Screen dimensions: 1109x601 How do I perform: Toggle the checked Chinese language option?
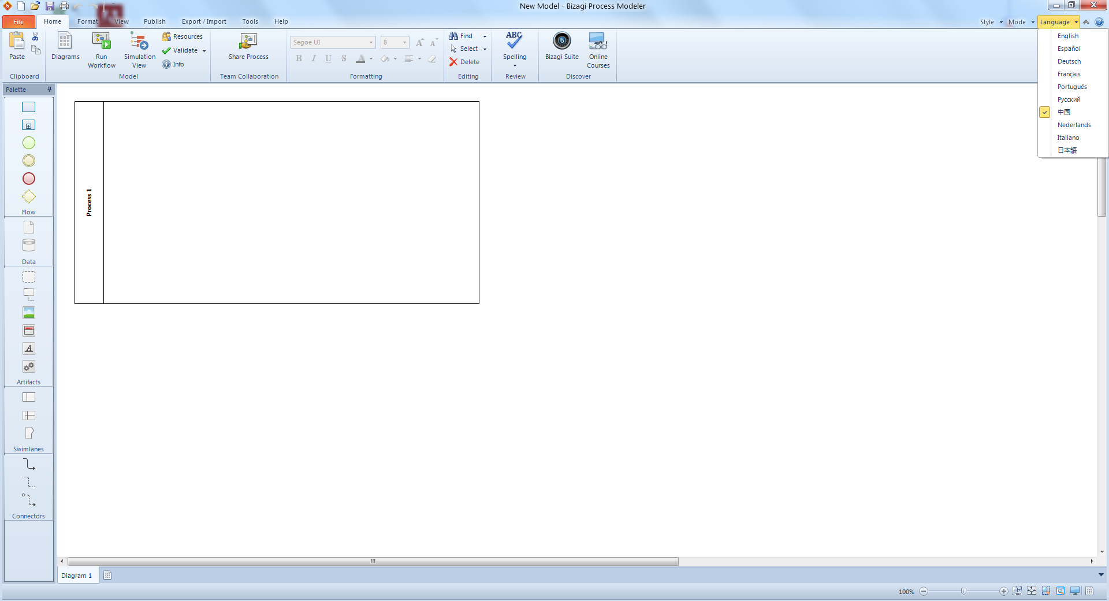tap(1064, 112)
